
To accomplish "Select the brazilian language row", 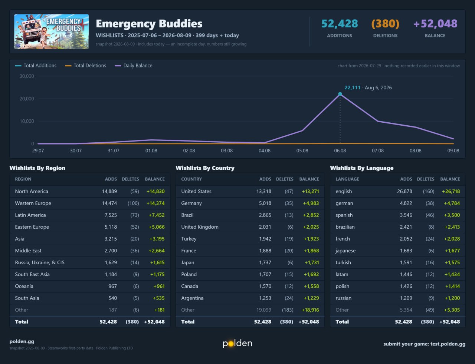I will point(398,227).
